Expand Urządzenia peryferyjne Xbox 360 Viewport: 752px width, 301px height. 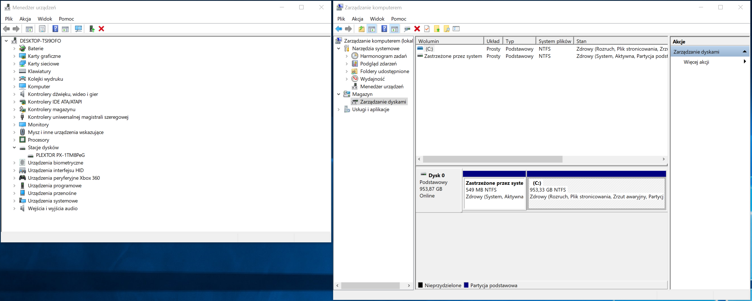pos(14,178)
